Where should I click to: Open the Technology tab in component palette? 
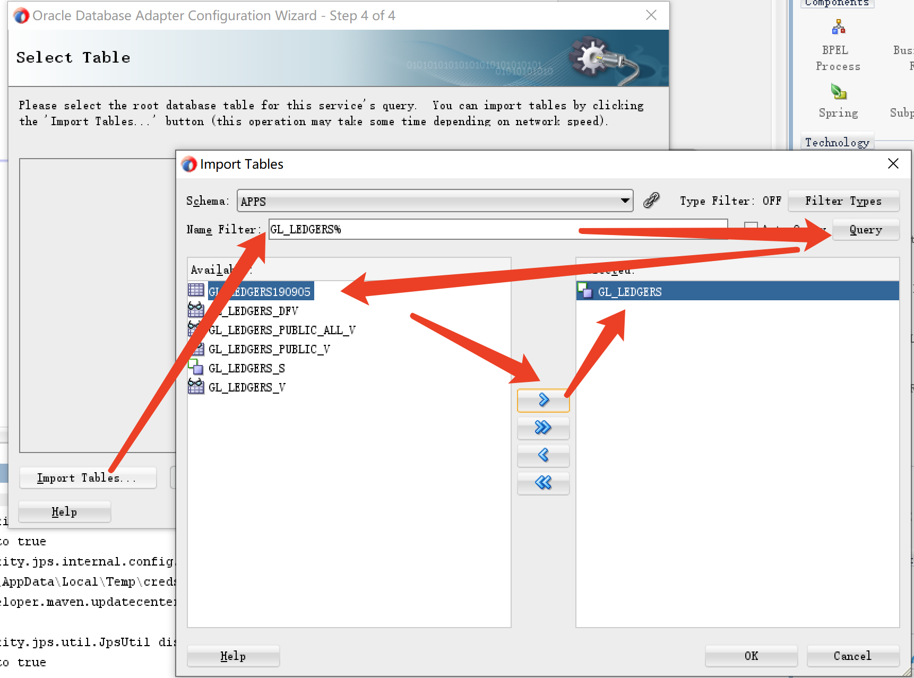tap(837, 142)
